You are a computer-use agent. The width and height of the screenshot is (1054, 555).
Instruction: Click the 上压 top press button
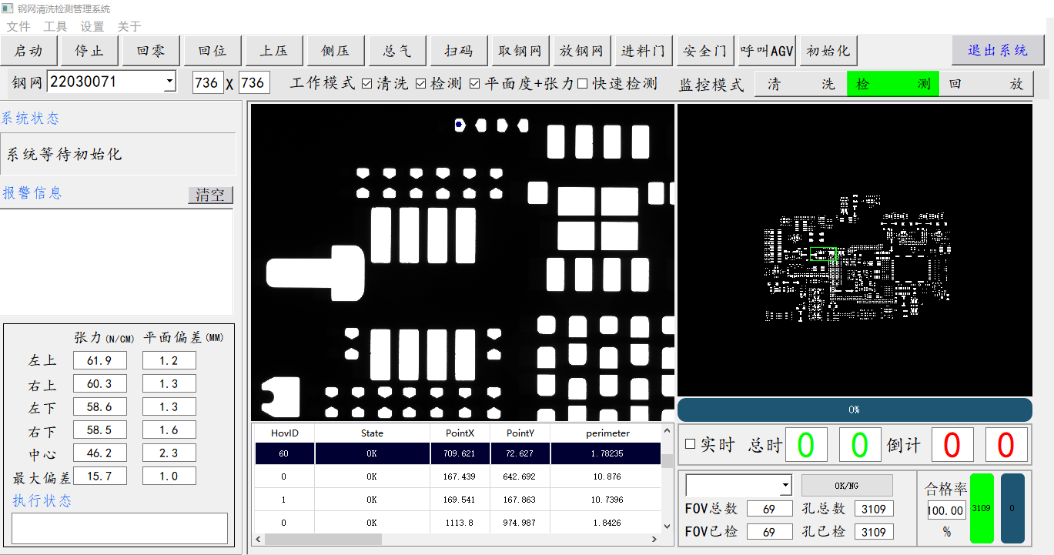tap(274, 51)
